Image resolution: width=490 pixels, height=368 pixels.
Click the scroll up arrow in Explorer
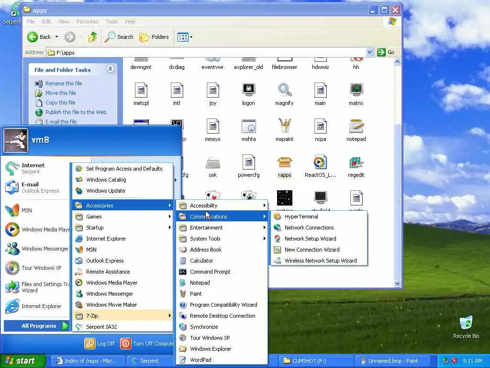tap(397, 62)
